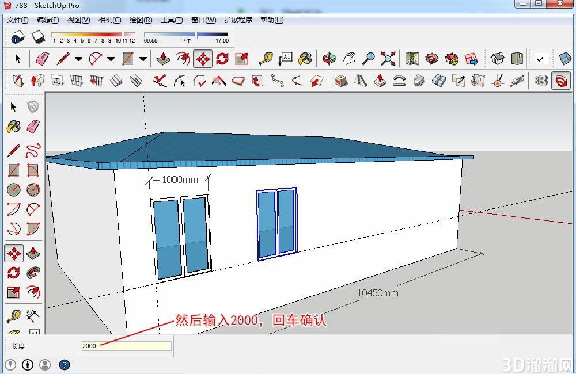Select the Rectangle shape tool in the Getting Started toolbar
The height and width of the screenshot is (374, 576).
[x=127, y=59]
